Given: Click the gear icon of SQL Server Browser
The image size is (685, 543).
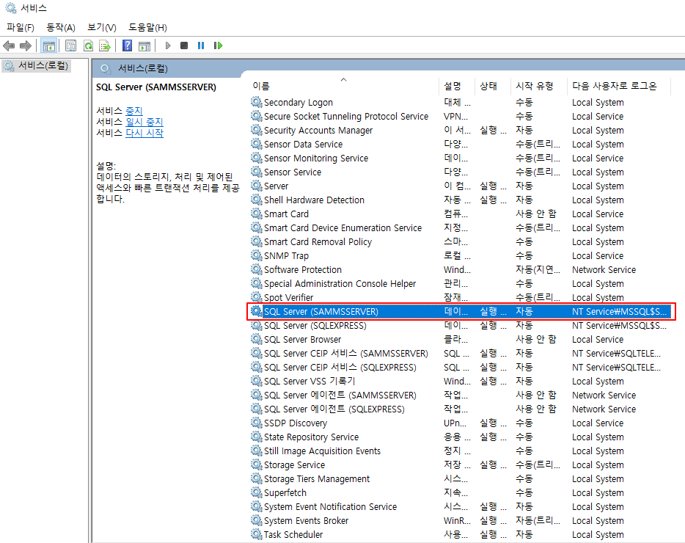Looking at the screenshot, I should [x=257, y=339].
